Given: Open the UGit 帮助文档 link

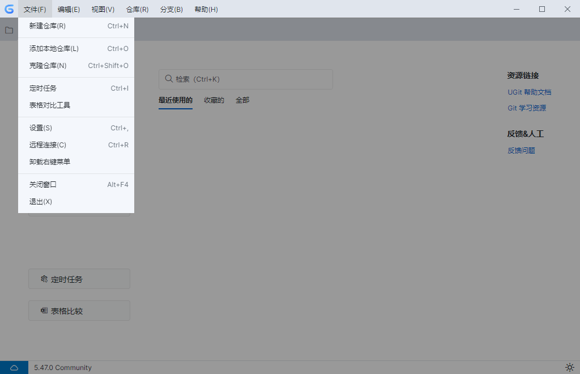Looking at the screenshot, I should (x=530, y=92).
